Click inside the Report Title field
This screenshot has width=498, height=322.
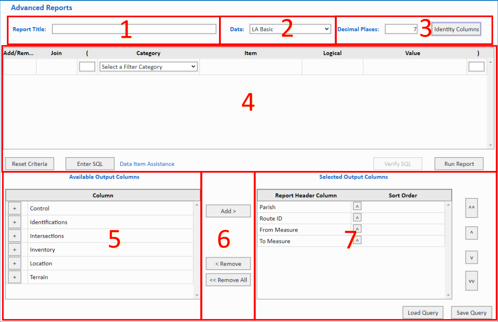click(134, 29)
